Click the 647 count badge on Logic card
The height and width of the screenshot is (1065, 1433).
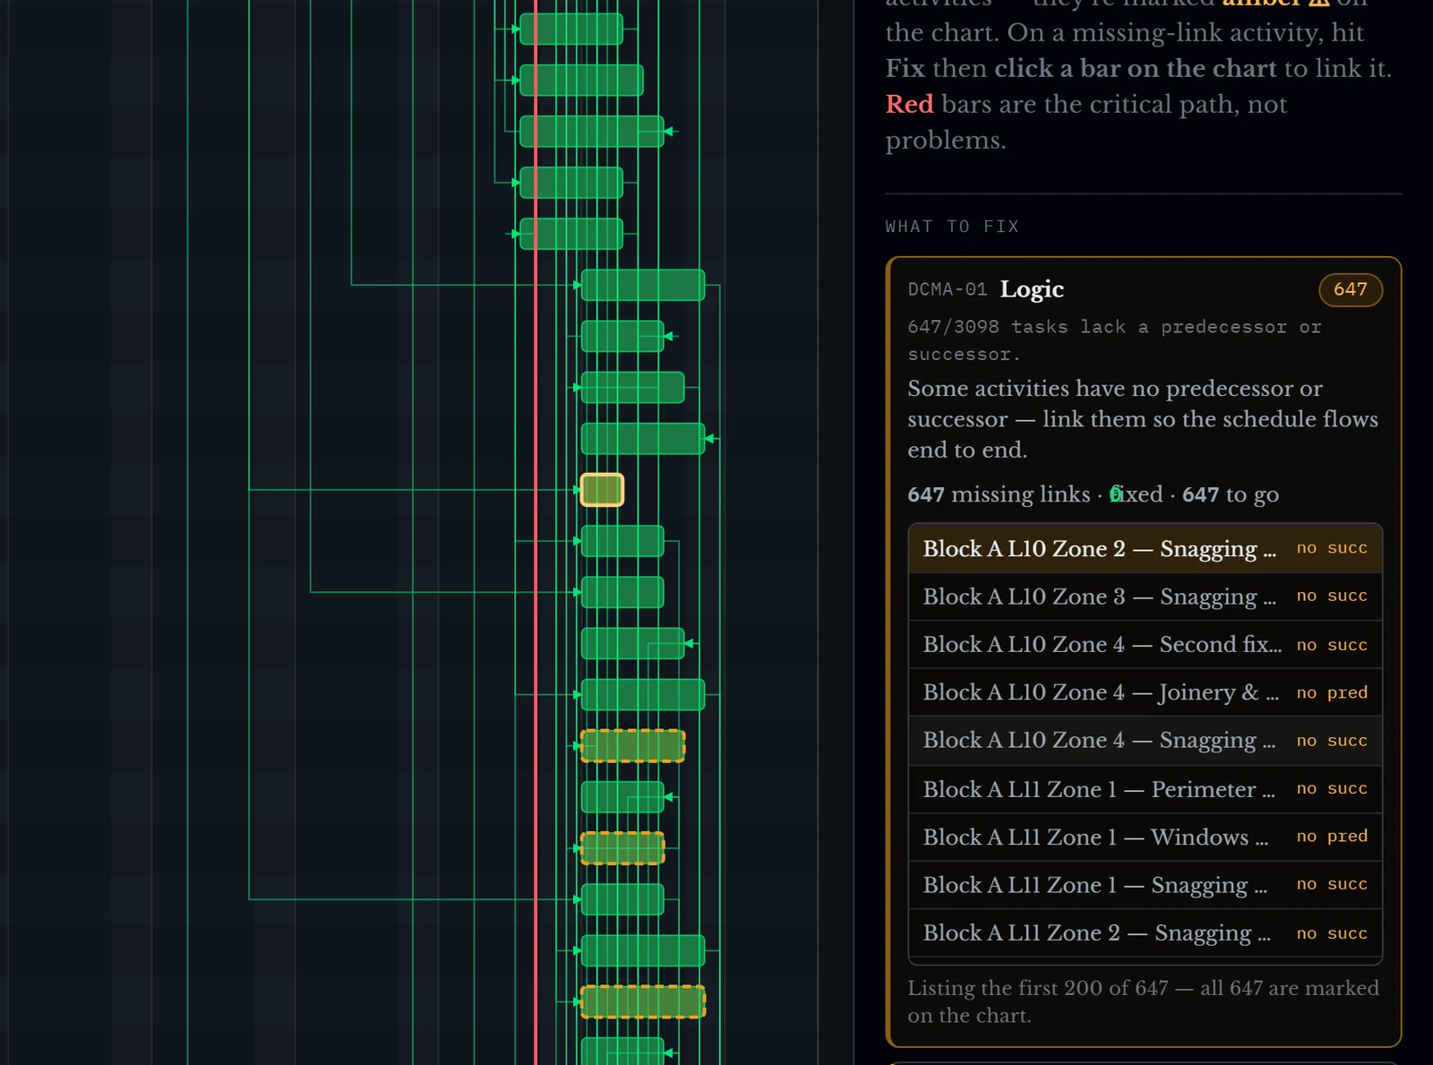click(x=1350, y=289)
